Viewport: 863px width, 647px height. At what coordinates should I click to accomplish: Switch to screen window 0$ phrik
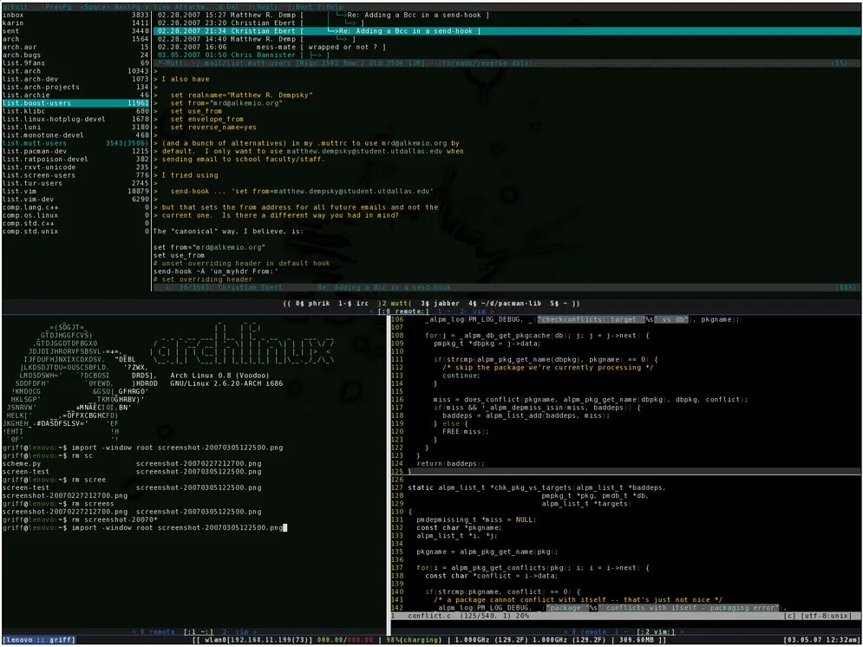311,304
